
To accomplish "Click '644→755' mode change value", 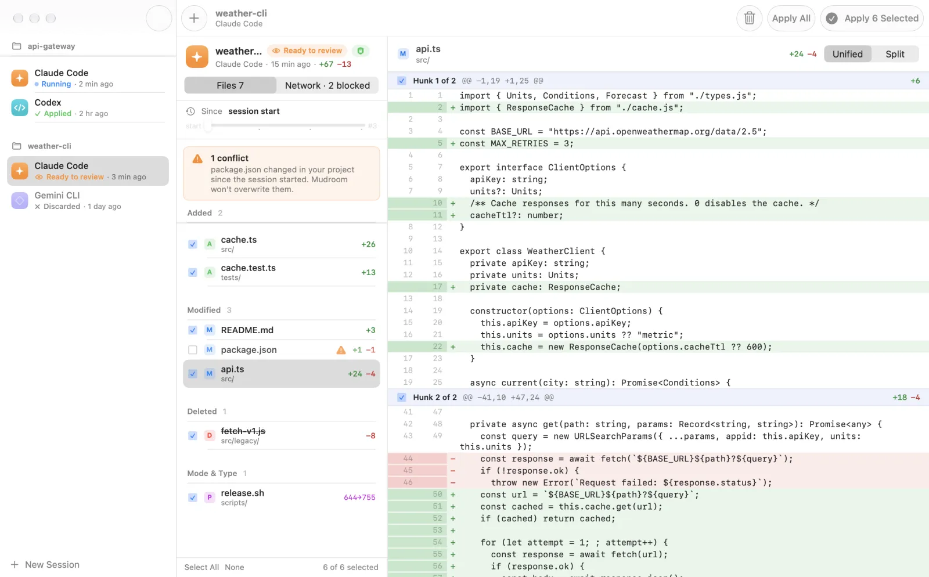I will 359,497.
